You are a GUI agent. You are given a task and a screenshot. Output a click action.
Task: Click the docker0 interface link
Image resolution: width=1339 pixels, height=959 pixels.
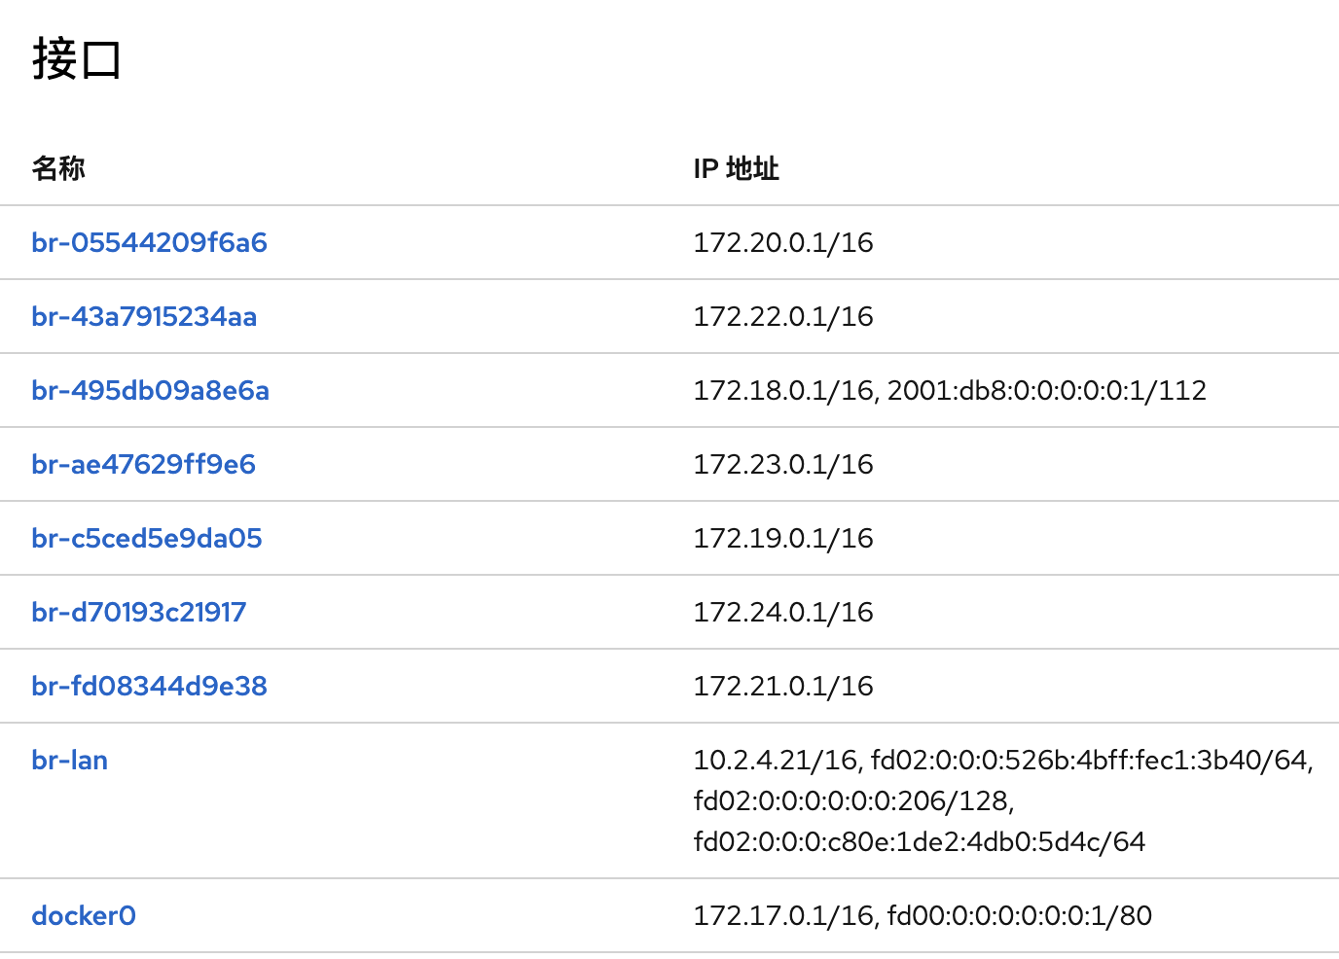pyautogui.click(x=84, y=915)
